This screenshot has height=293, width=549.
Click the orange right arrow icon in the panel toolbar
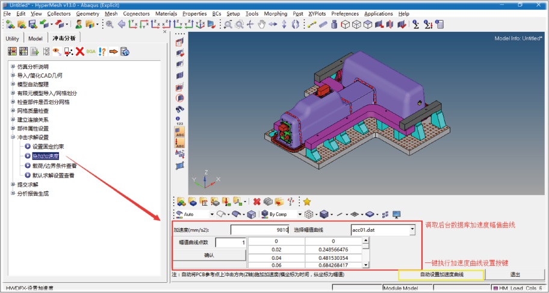coord(113,52)
